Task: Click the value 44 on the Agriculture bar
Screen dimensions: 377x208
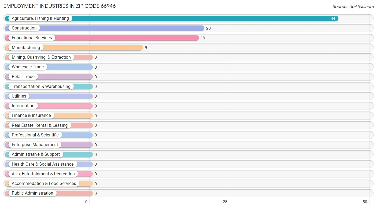Action: pyautogui.click(x=333, y=18)
